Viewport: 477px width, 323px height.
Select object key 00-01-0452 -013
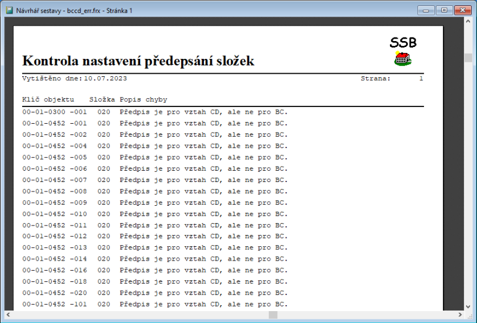tap(54, 247)
